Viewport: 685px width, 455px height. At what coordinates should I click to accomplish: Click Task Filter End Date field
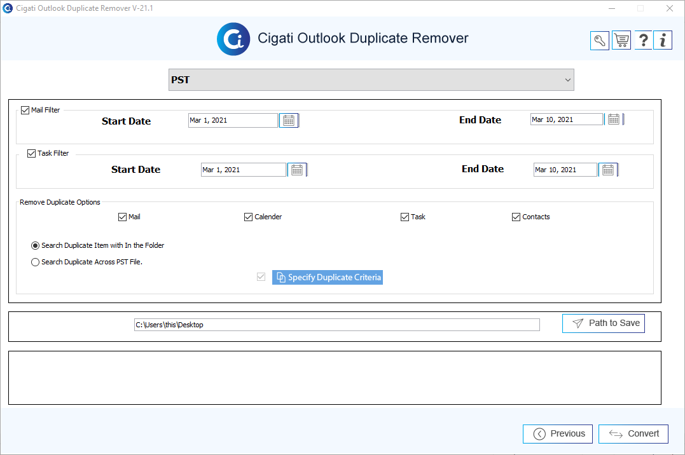pyautogui.click(x=565, y=170)
